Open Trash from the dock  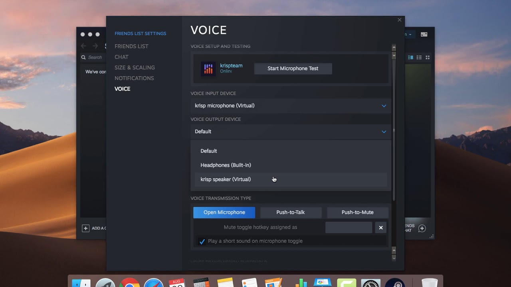[430, 283]
